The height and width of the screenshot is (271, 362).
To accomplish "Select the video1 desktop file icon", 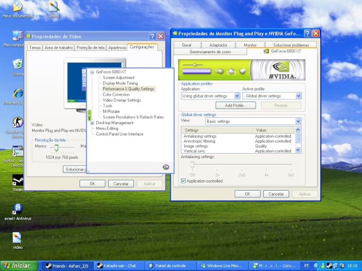I will click(x=54, y=9).
